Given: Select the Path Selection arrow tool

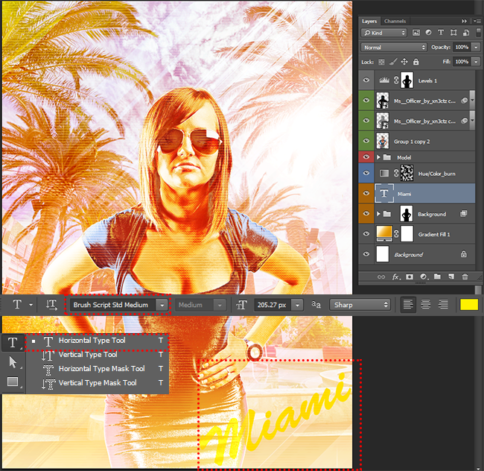Looking at the screenshot, I should tap(12, 362).
